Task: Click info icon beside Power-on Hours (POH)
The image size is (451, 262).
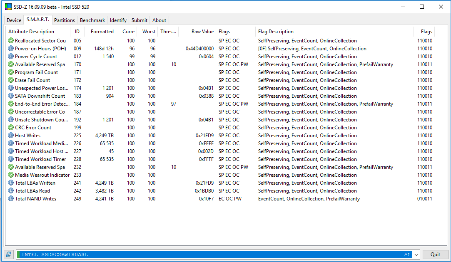Action: pyautogui.click(x=11, y=49)
